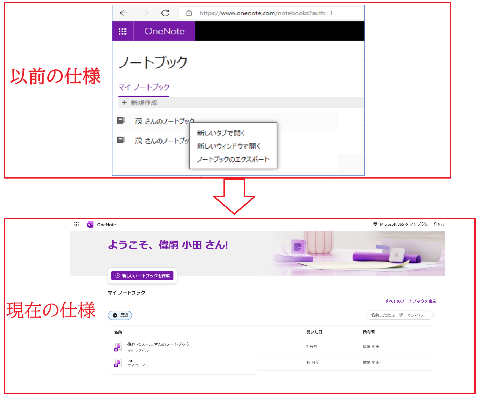Click the diamond icon beside Microsoft 365 upgrade
This screenshot has width=489, height=398.
point(375,224)
